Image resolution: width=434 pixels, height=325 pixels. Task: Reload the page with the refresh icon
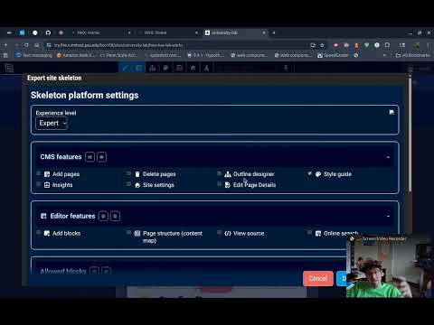click(26, 45)
